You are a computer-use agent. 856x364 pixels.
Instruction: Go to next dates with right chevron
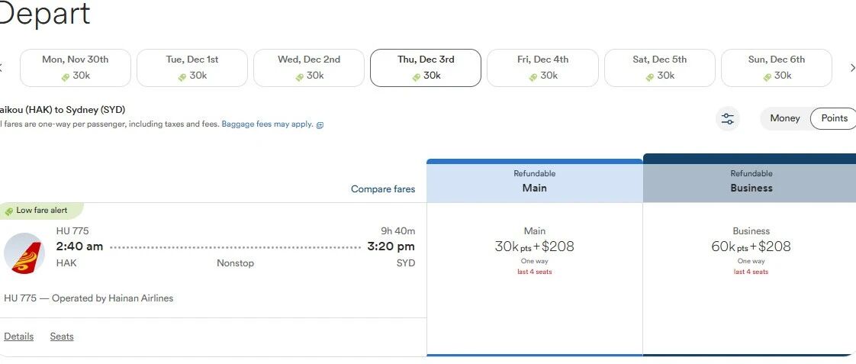[x=852, y=68]
